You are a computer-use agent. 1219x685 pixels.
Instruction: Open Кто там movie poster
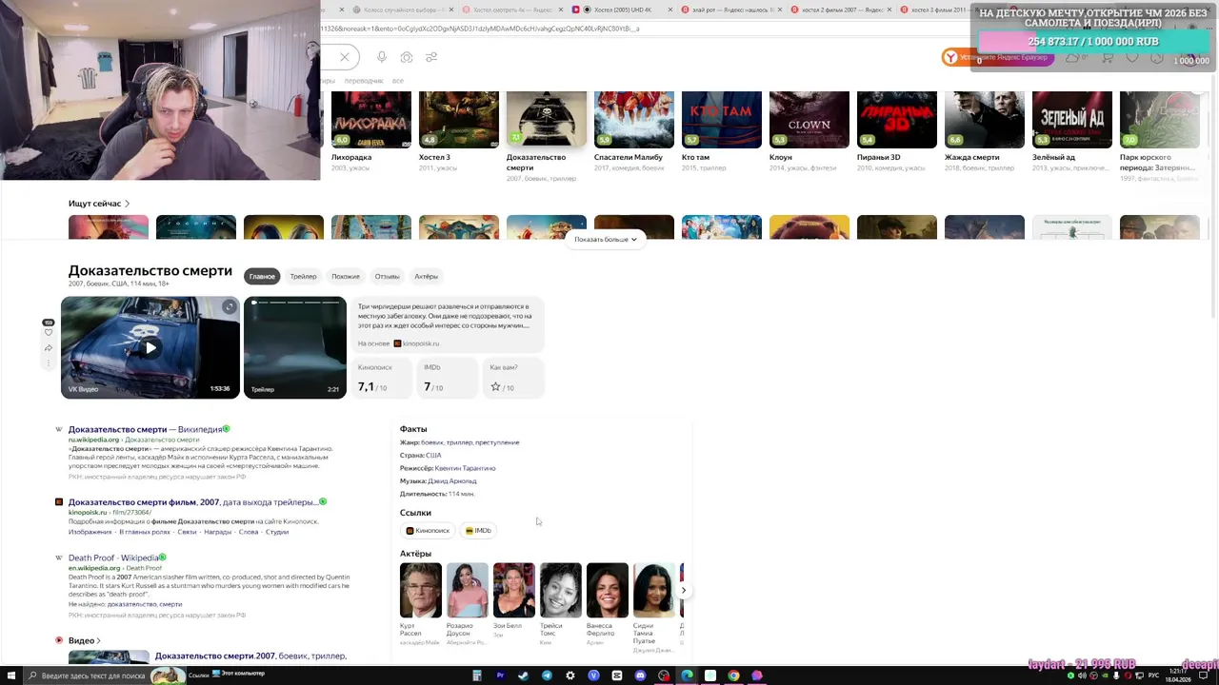point(722,120)
